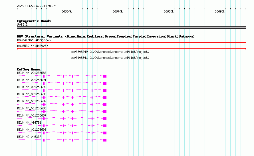Click the gray 9p13.2 cytoband bar
This screenshot has width=254, height=156.
[x=131, y=28]
